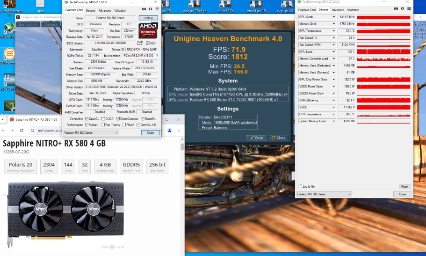Open Fan Speed (RPM) sensor dropdown arrow
Screen dimensions: 426x256
333,44
